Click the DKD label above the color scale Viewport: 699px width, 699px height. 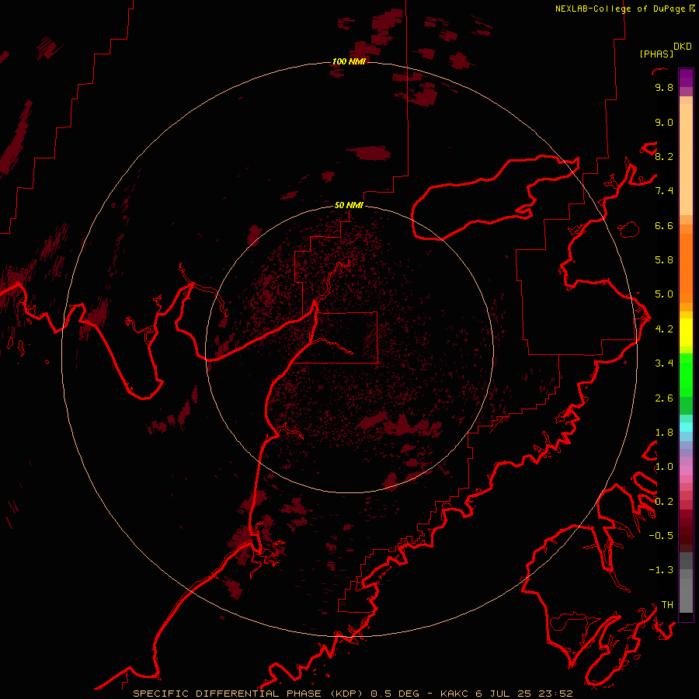pyautogui.click(x=682, y=47)
